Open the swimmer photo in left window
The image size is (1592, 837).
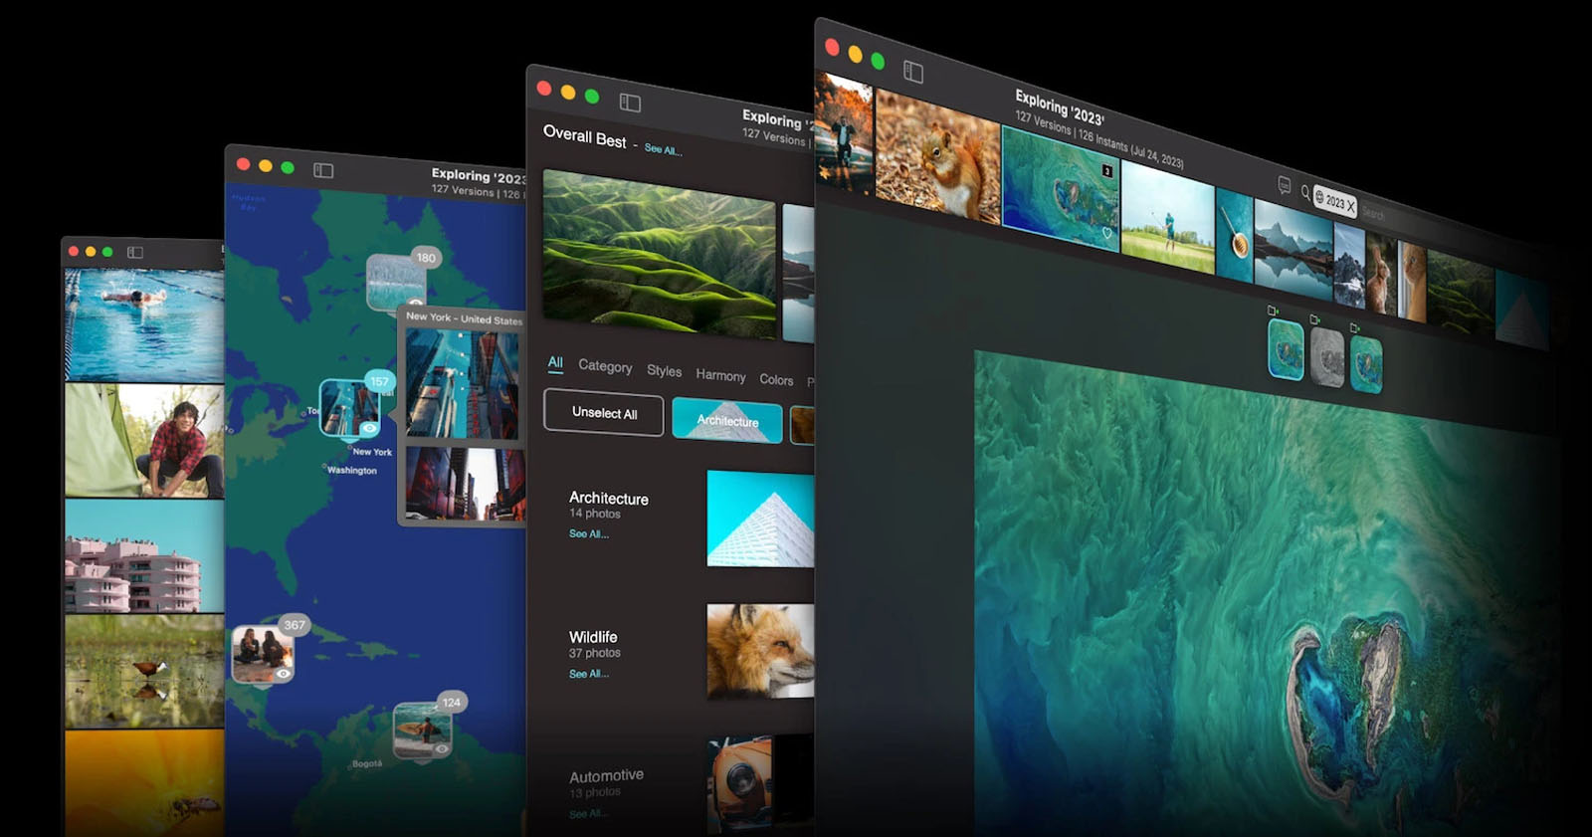(x=144, y=324)
